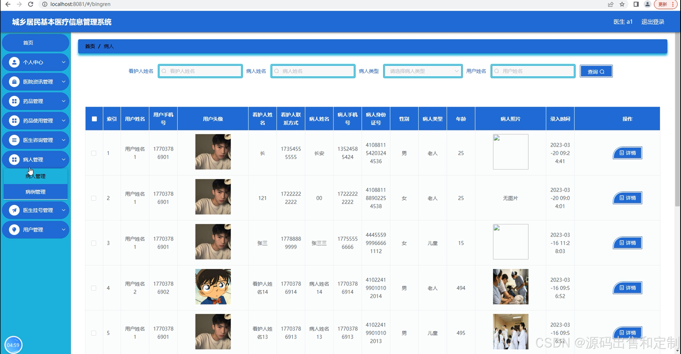681x354 pixels.
Task: Collapse the 病人管理 sidebar menu chevron
Action: pos(64,159)
